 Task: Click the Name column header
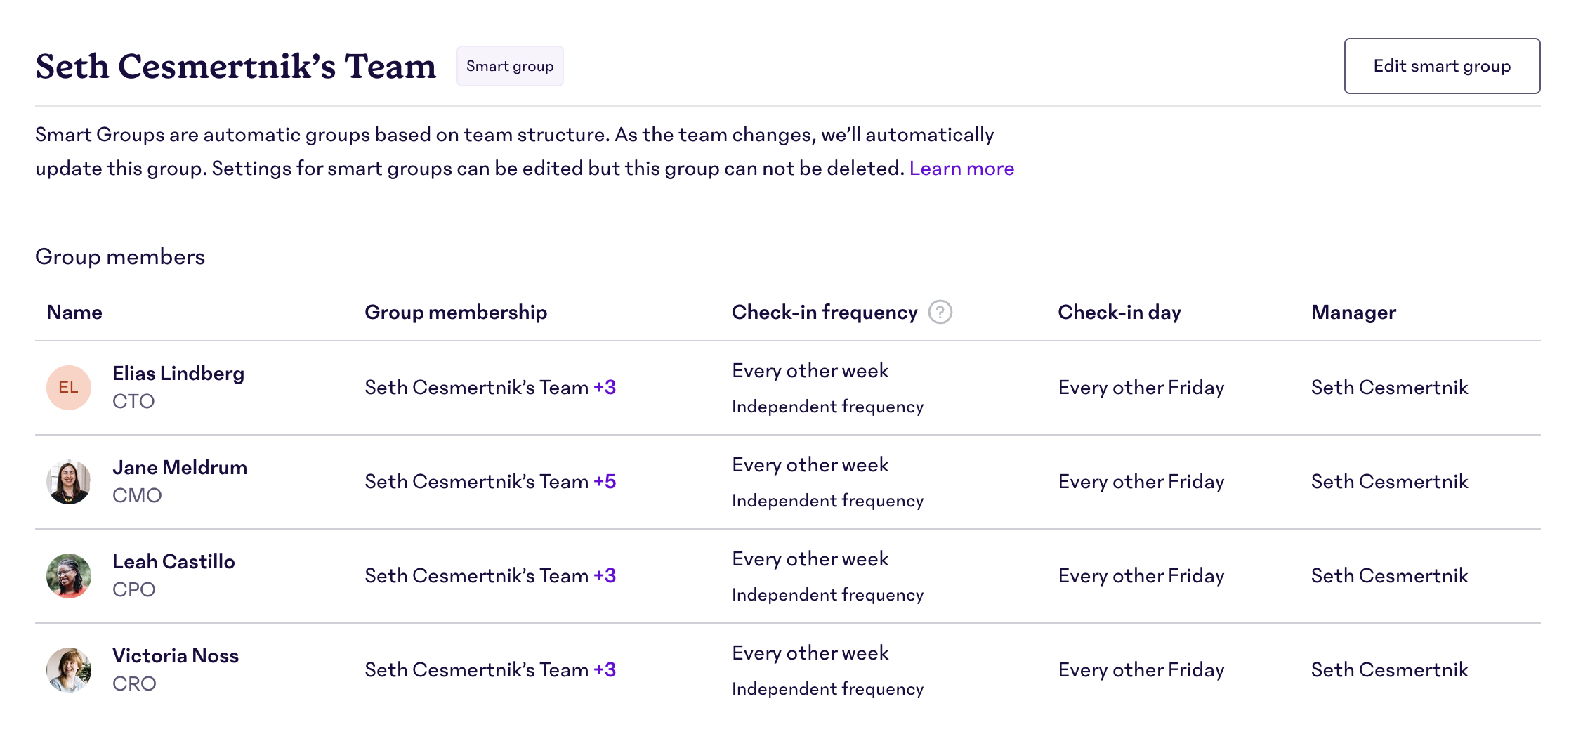click(74, 313)
